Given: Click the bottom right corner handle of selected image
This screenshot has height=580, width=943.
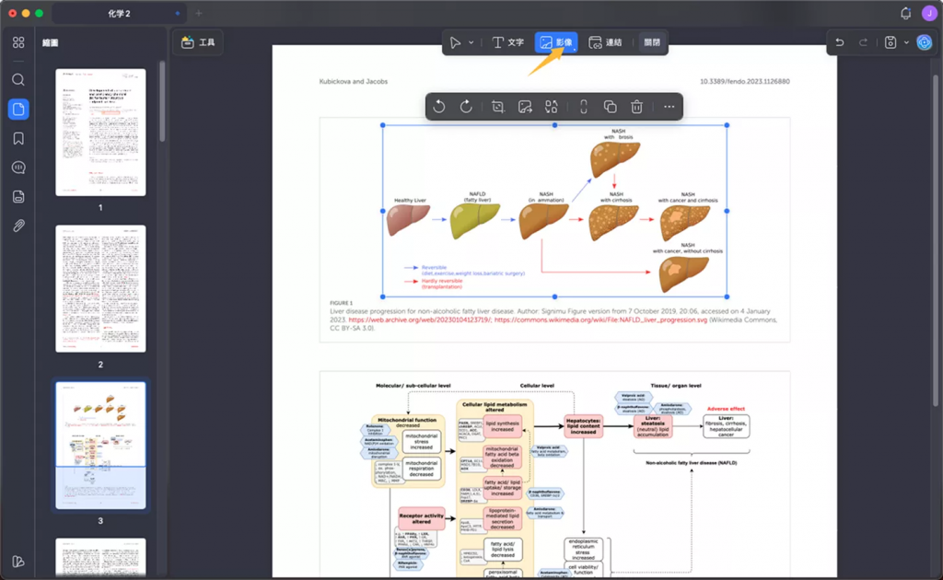Looking at the screenshot, I should pos(727,296).
